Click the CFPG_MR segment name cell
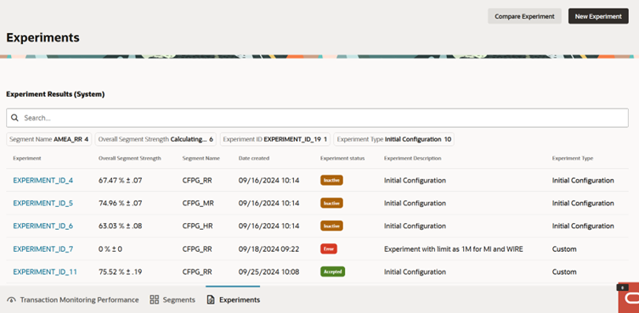The image size is (639, 313). pos(198,203)
